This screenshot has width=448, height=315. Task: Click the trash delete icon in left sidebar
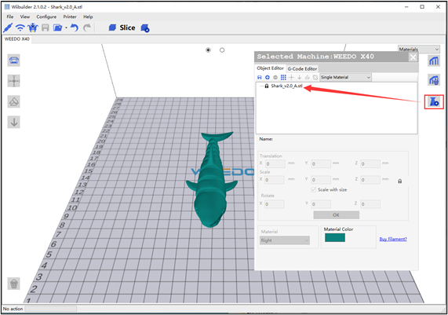click(x=13, y=284)
